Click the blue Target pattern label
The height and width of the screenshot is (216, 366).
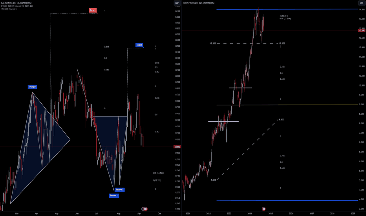tap(139, 45)
